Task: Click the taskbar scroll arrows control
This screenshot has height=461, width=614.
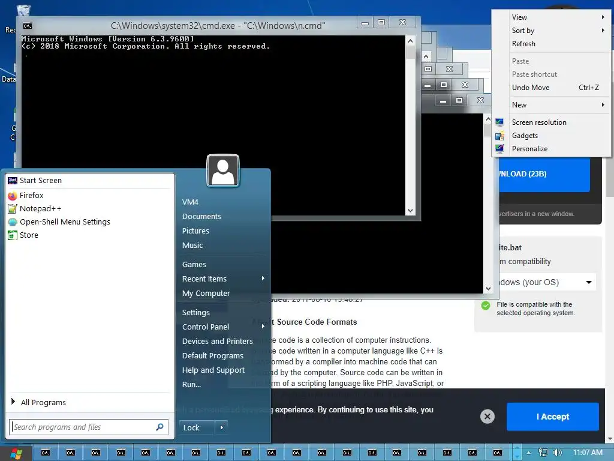Action: tap(517, 453)
